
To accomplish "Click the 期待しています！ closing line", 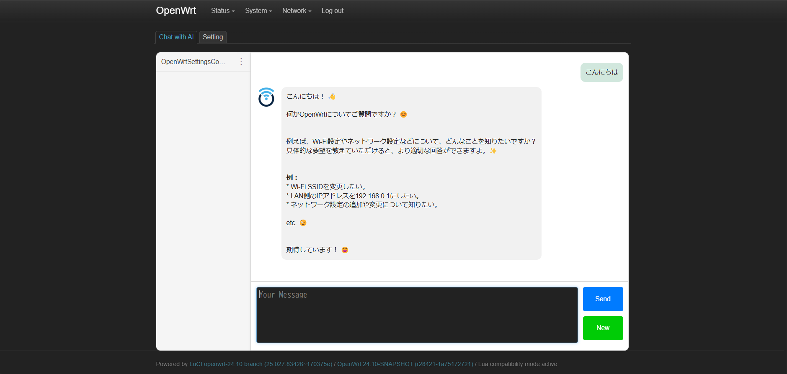I will (x=317, y=250).
